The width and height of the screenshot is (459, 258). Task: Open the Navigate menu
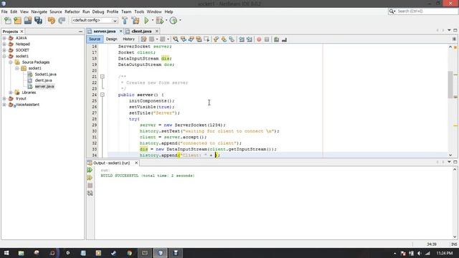39,11
